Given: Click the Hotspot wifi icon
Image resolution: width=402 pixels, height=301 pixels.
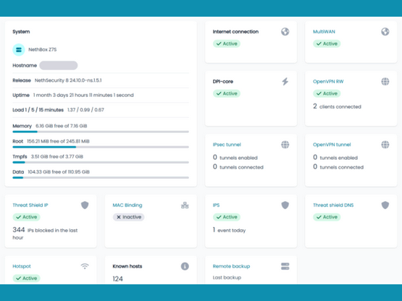Looking at the screenshot, I should pyautogui.click(x=85, y=266).
